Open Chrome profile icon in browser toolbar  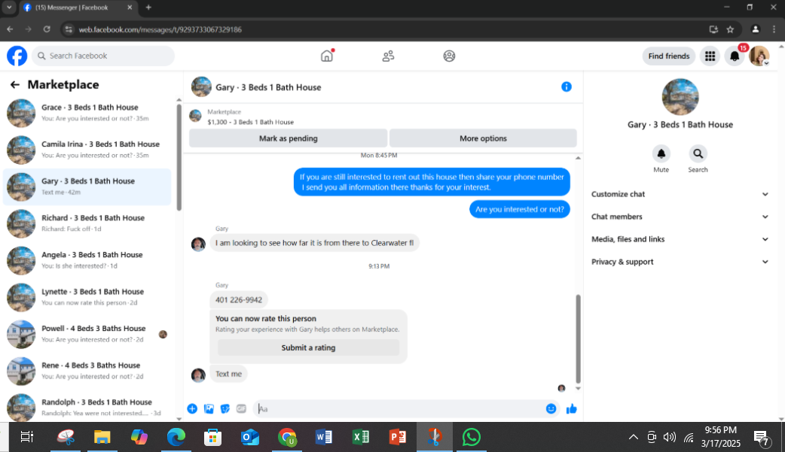coord(756,29)
